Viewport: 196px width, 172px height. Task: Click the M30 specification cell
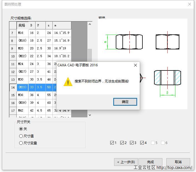[x=22, y=80]
